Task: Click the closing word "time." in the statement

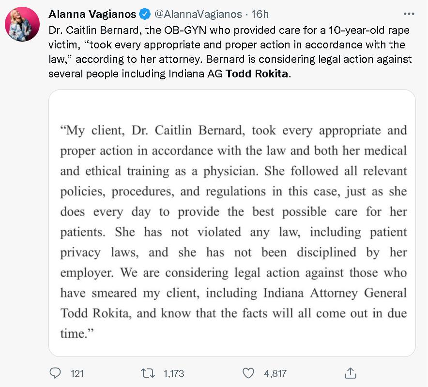Action: click(74, 334)
